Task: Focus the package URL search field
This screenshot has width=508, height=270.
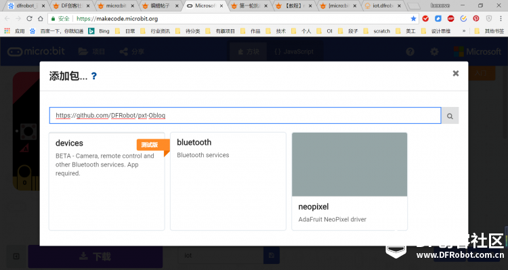Action: 245,116
